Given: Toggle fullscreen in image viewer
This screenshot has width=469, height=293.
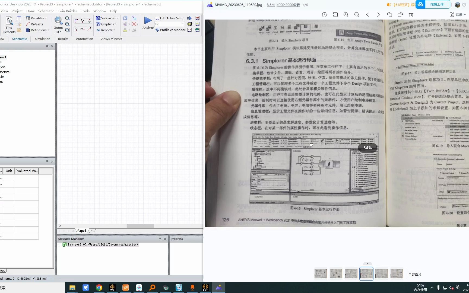Looking at the screenshot, I should (x=335, y=15).
